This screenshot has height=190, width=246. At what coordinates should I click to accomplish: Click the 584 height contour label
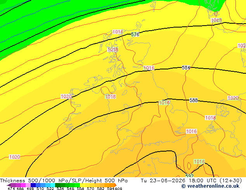[186, 68]
